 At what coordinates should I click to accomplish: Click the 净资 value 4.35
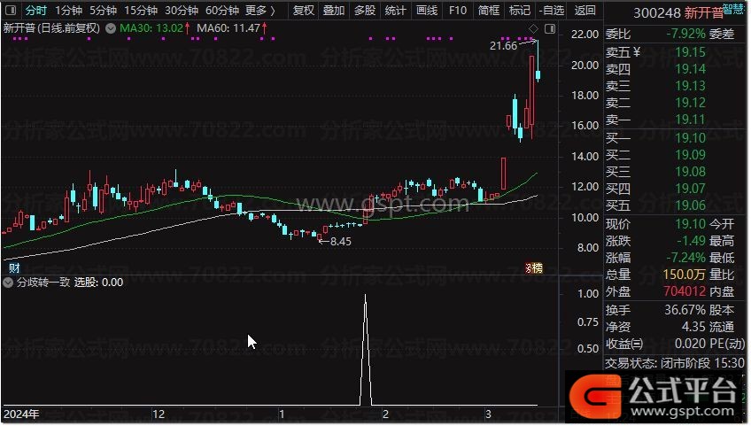pyautogui.click(x=694, y=327)
